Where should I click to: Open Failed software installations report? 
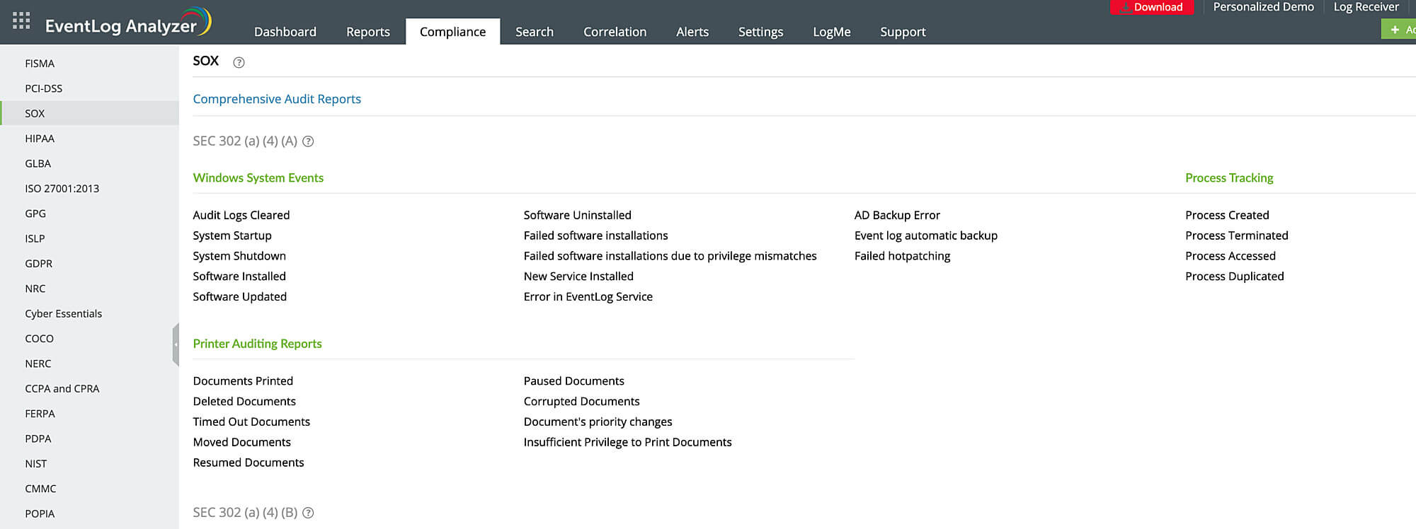tap(595, 236)
